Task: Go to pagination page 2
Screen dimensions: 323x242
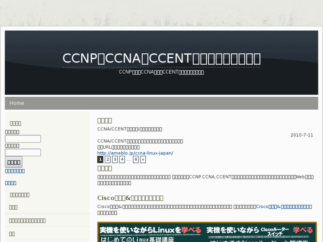Action: point(108,159)
